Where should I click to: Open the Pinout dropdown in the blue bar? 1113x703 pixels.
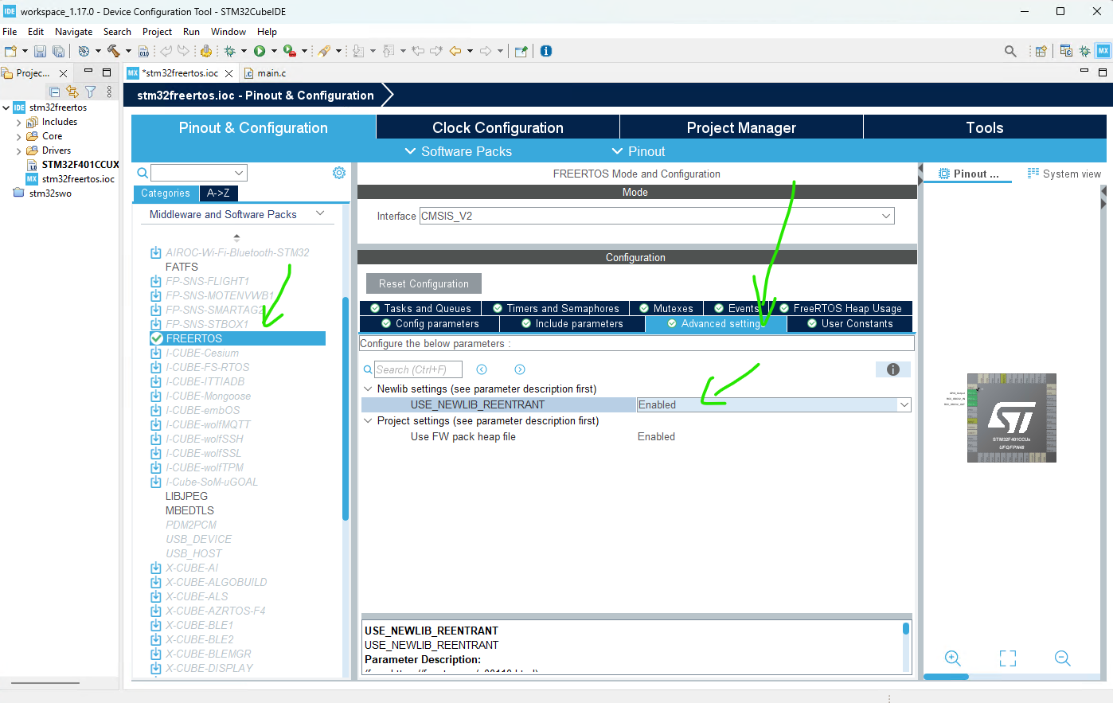point(639,151)
